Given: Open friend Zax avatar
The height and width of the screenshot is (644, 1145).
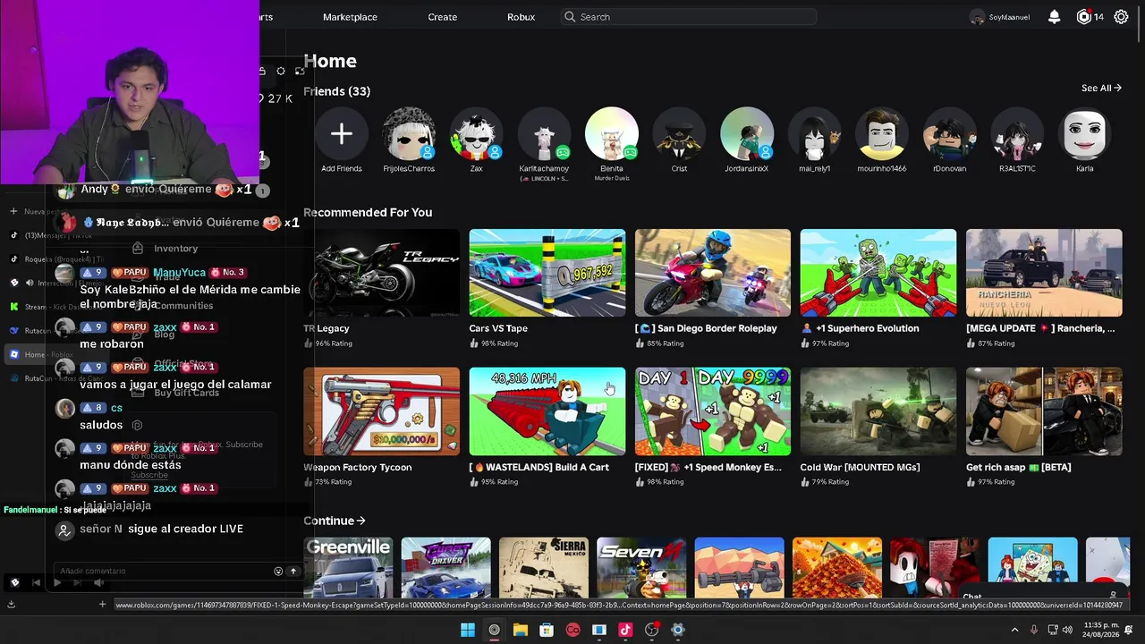Looking at the screenshot, I should pyautogui.click(x=476, y=134).
